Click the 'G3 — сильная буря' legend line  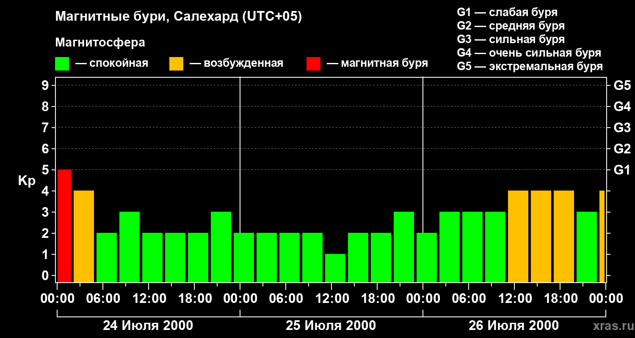pyautogui.click(x=511, y=39)
